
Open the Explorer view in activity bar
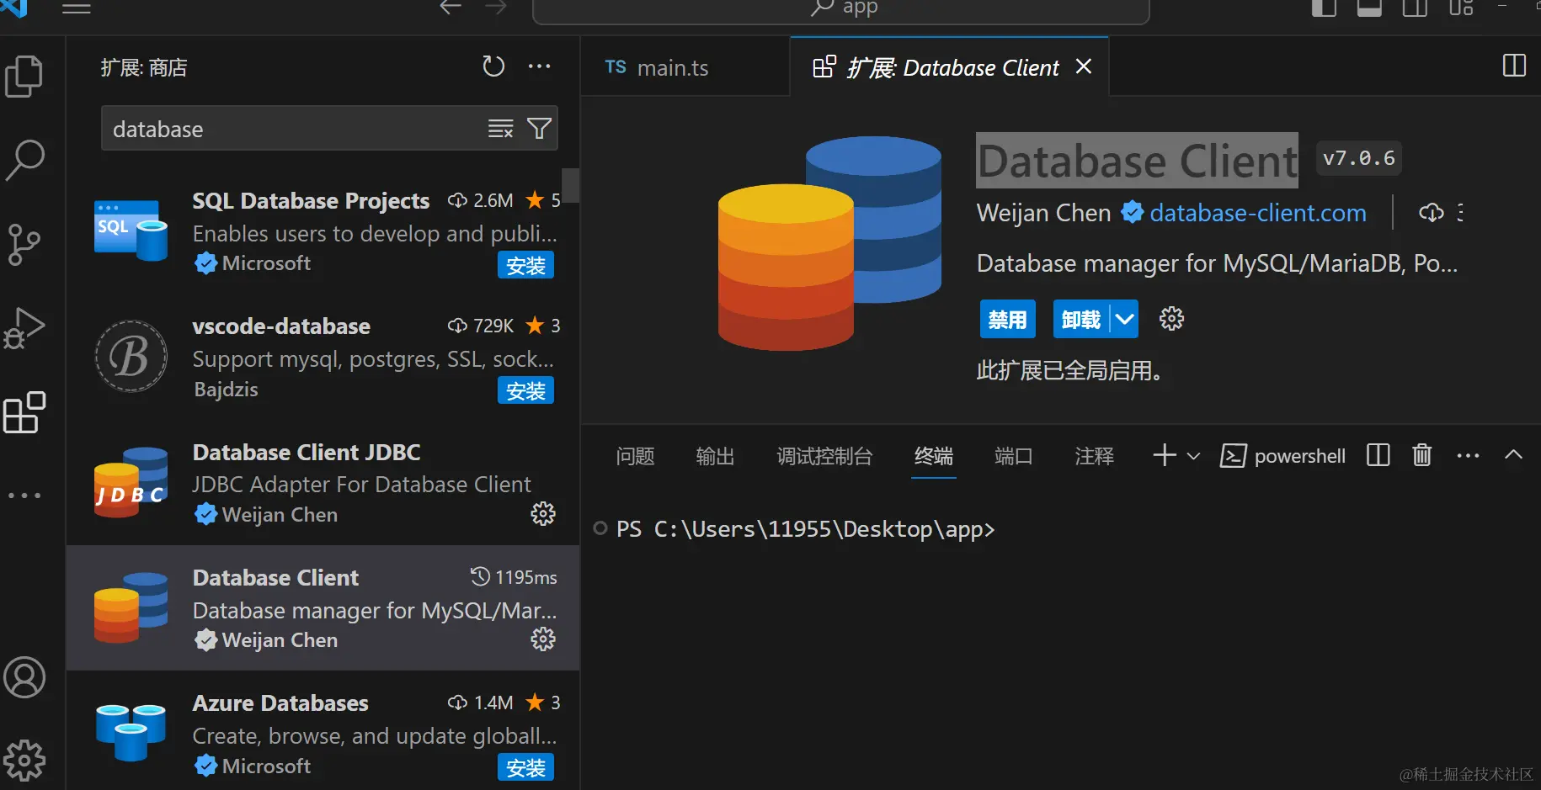(x=24, y=77)
